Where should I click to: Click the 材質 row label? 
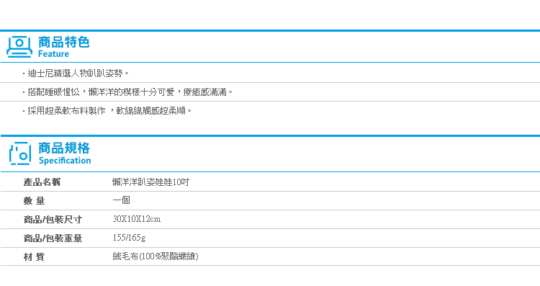34,256
